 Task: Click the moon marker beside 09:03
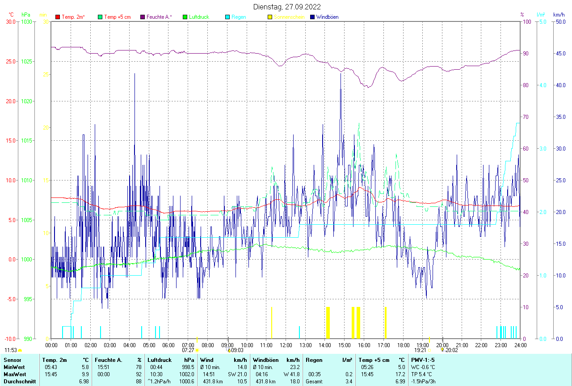229,351
